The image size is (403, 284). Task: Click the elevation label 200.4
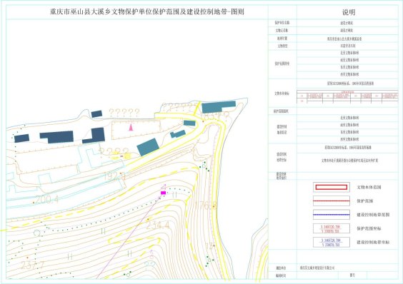(x=46, y=199)
